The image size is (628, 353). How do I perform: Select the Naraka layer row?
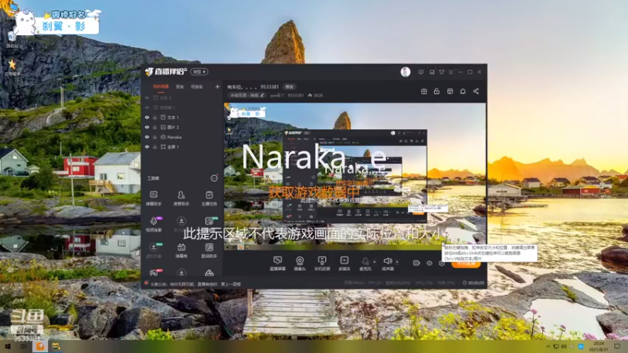(x=182, y=137)
